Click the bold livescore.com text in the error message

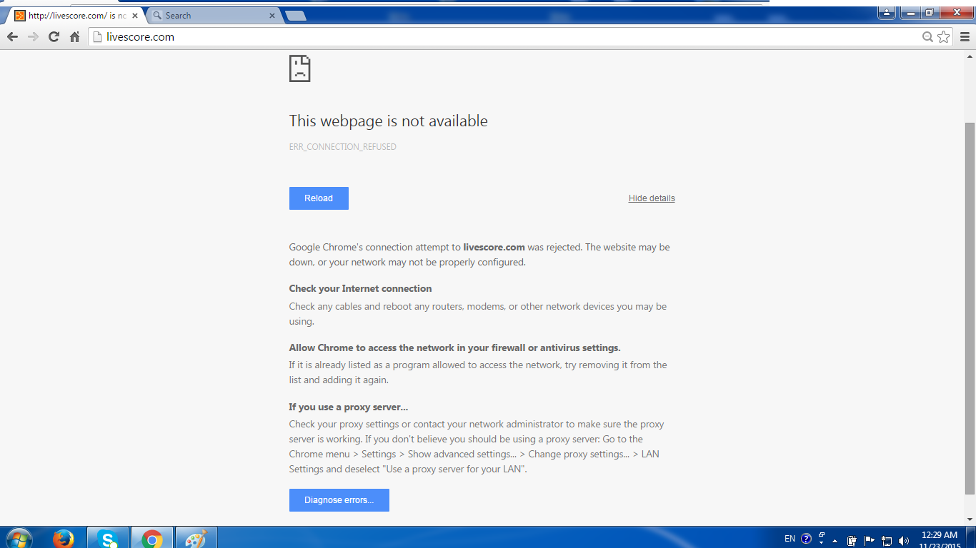494,248
